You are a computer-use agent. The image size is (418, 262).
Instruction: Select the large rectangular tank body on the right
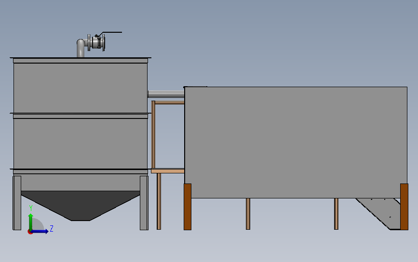(296, 143)
